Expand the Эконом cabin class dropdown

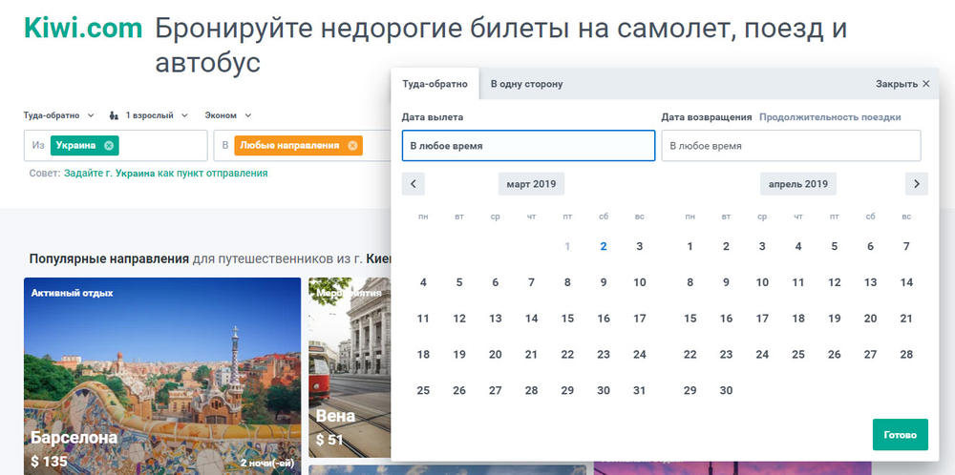228,115
